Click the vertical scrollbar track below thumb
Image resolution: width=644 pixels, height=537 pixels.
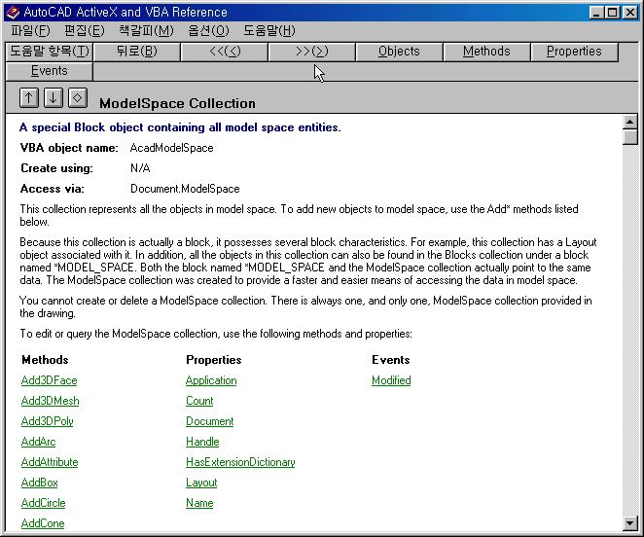point(630,330)
